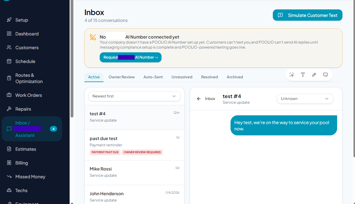This screenshot has width=355, height=204.
Task: Select the highlighter pen tool
Action: (x=314, y=75)
